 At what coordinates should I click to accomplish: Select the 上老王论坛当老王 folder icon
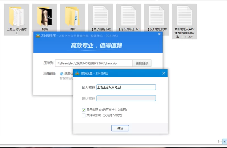(x=17, y=16)
